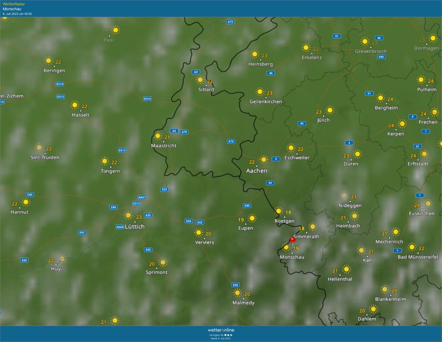Click the Grevenbroich town label

(x=371, y=51)
